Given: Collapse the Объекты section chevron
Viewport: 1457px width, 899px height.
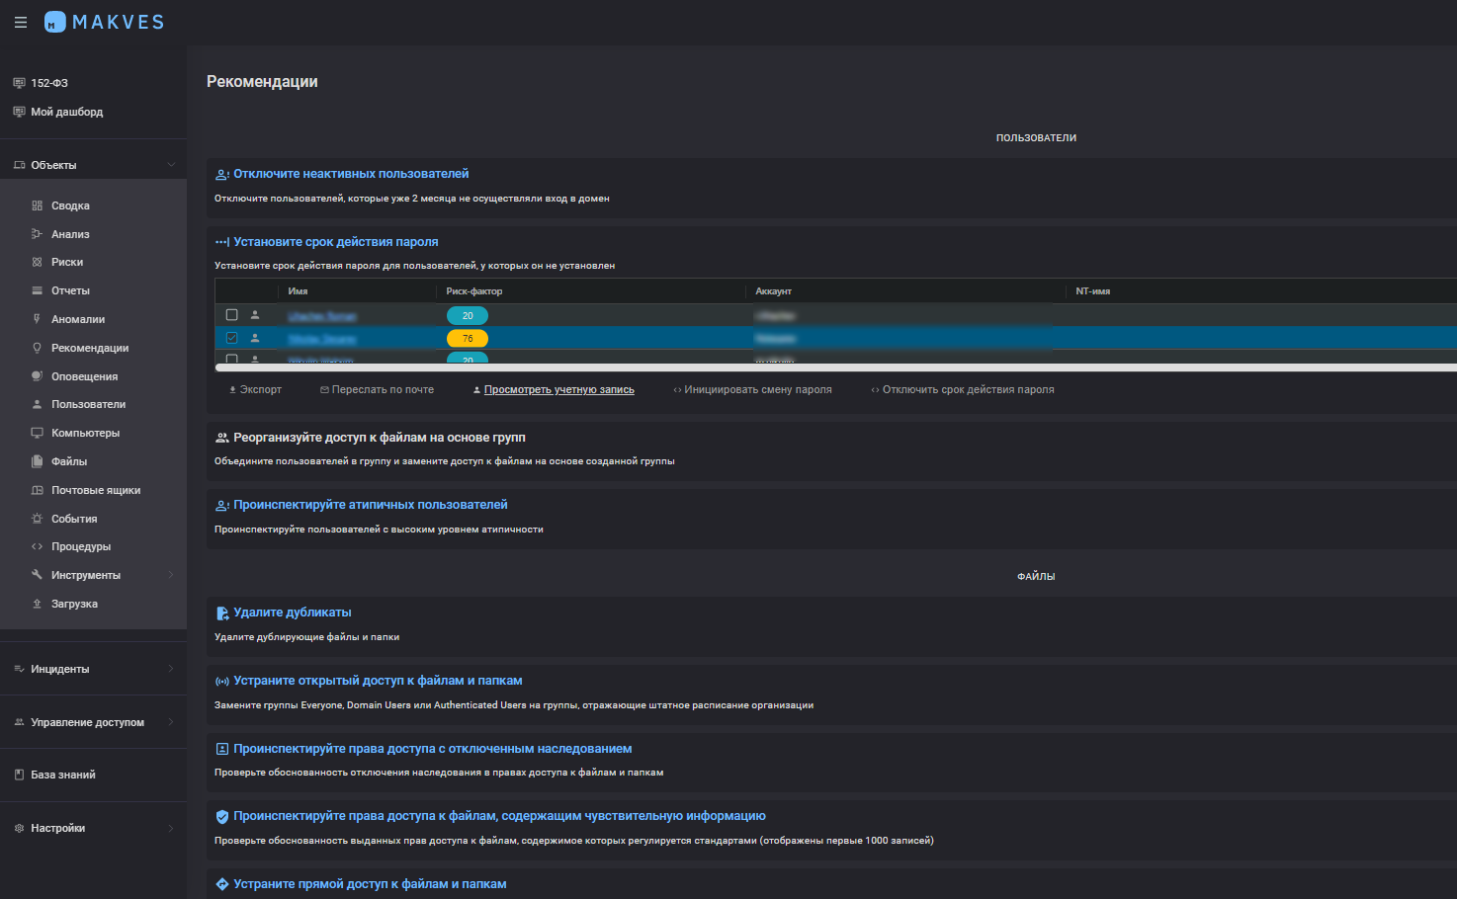Looking at the screenshot, I should pos(171,165).
